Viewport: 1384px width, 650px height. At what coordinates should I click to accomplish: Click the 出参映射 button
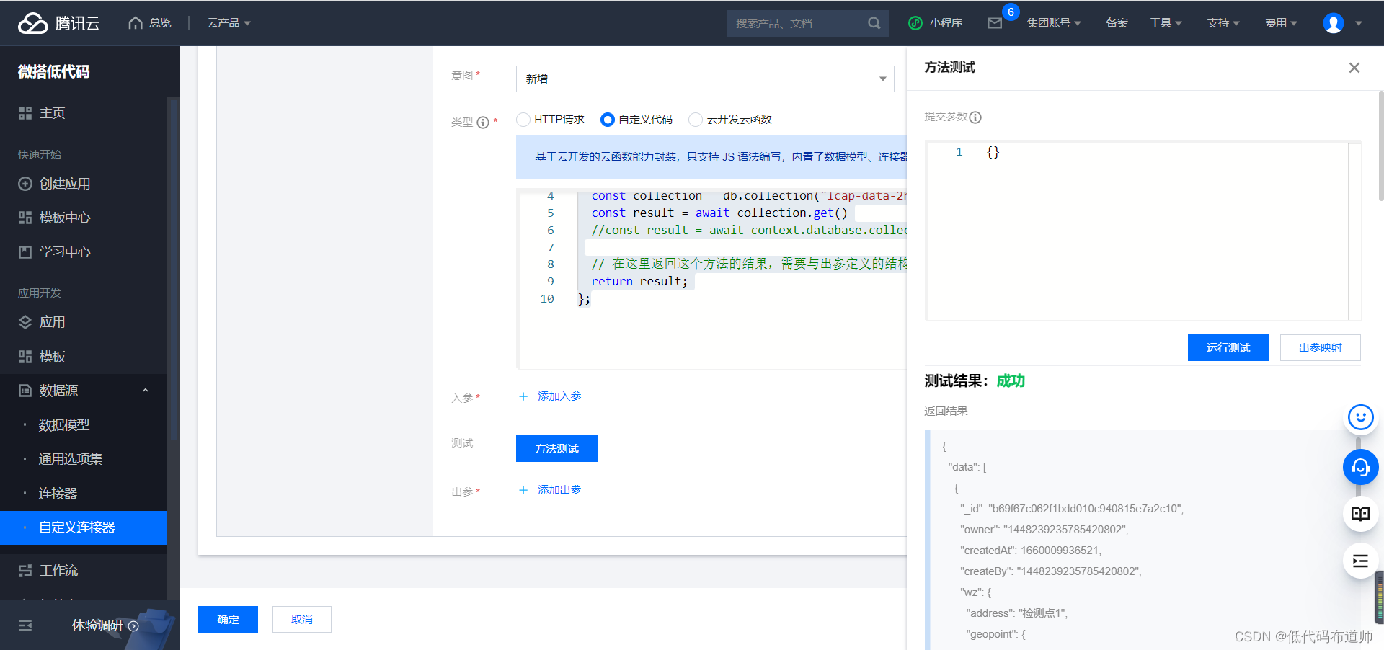point(1321,348)
